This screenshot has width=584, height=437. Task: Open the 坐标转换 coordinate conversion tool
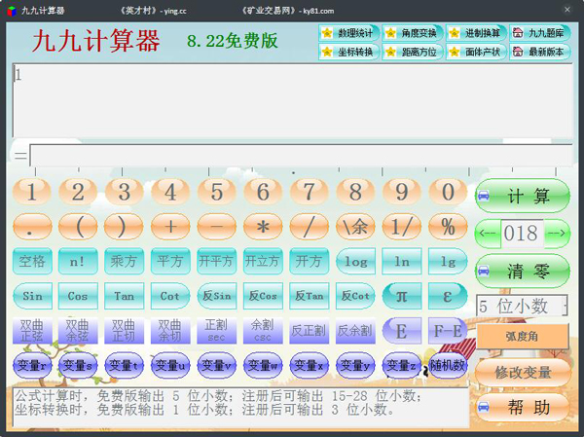349,52
